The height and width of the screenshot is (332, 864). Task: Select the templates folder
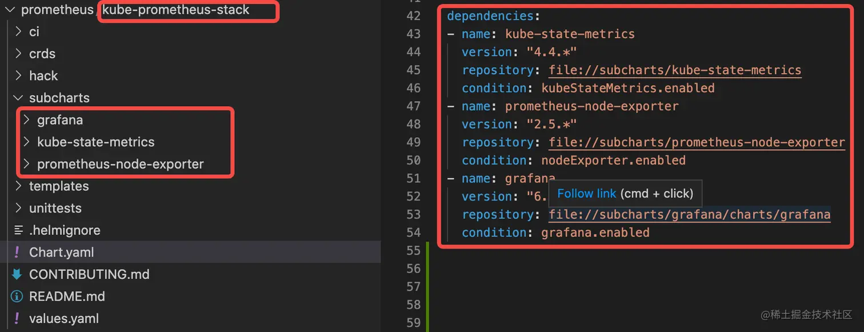click(59, 186)
